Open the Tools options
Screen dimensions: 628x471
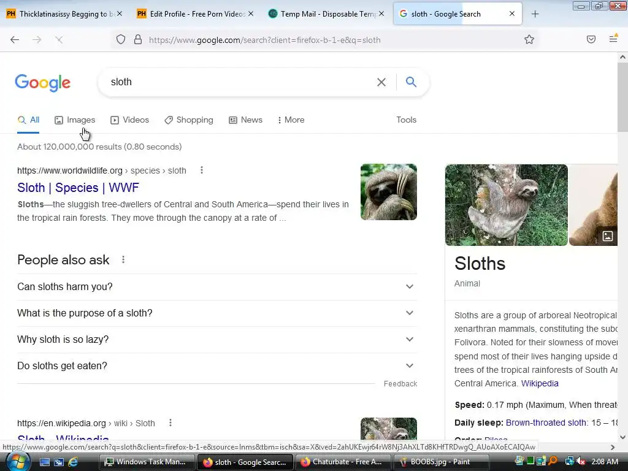406,120
